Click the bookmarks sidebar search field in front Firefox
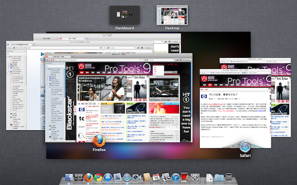The image size is (297, 185). click(x=55, y=66)
